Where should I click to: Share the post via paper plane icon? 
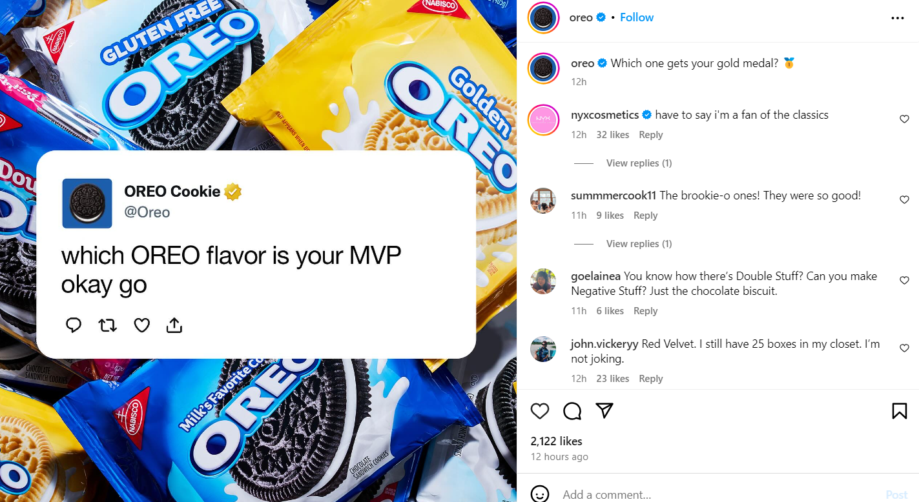point(604,411)
